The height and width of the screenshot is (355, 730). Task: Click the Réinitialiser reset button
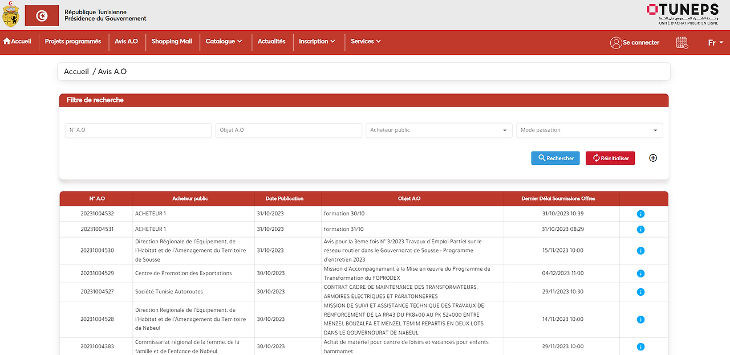610,158
